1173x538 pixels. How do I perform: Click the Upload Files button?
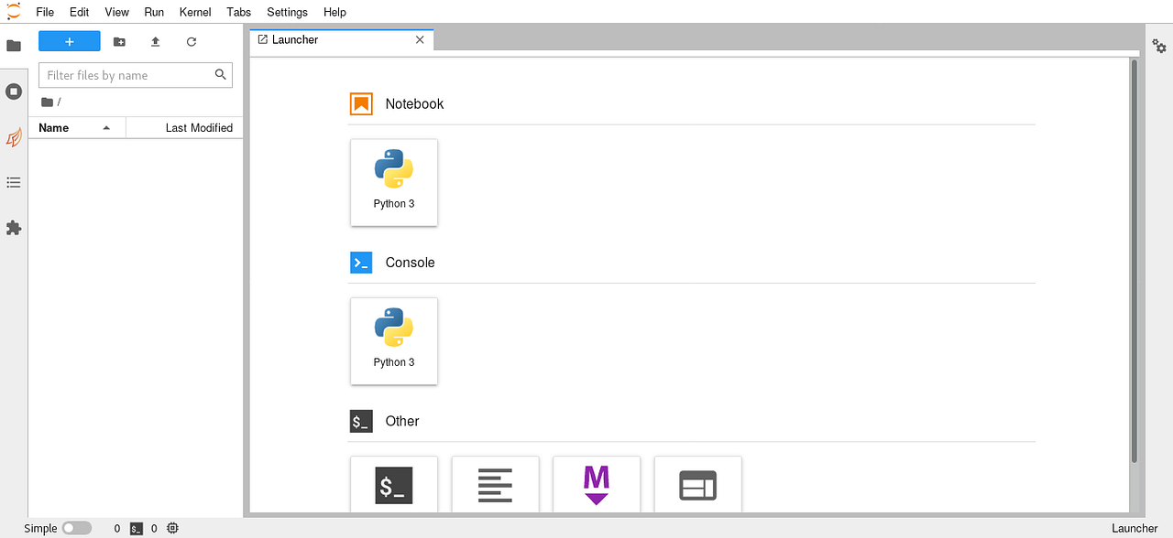pyautogui.click(x=155, y=40)
